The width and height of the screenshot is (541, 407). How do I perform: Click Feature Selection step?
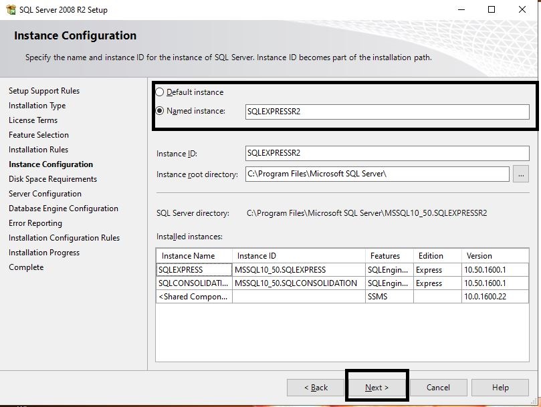click(39, 135)
